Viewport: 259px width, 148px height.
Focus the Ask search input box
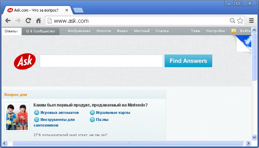click(101, 61)
